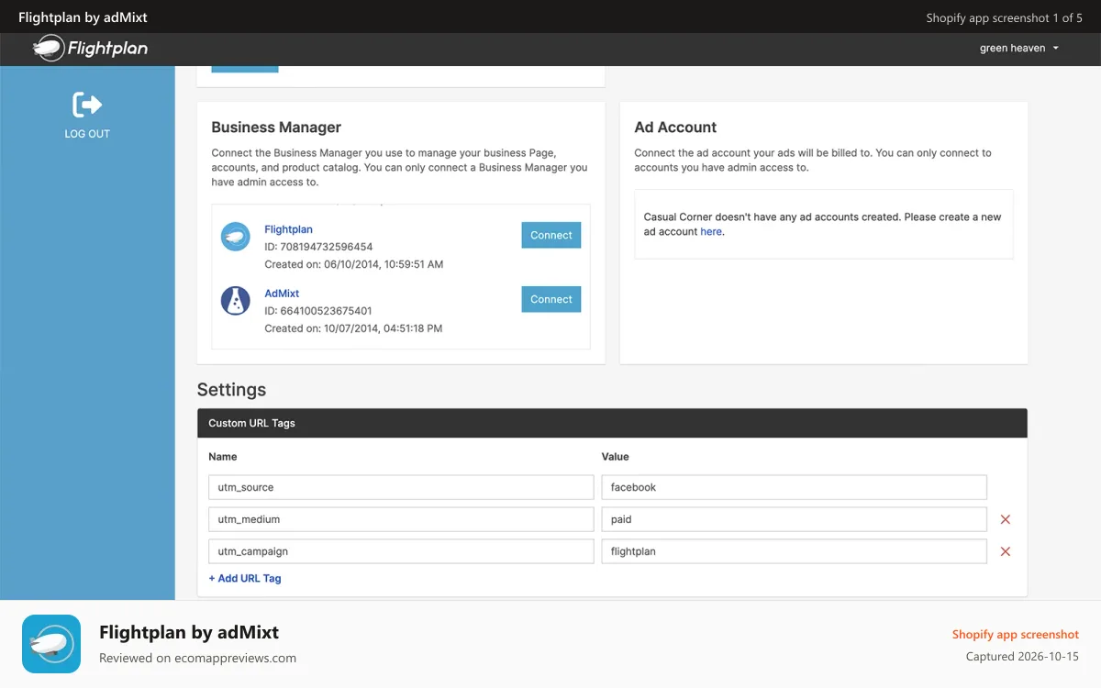
Task: Click the log out arrow icon
Action: pyautogui.click(x=87, y=105)
